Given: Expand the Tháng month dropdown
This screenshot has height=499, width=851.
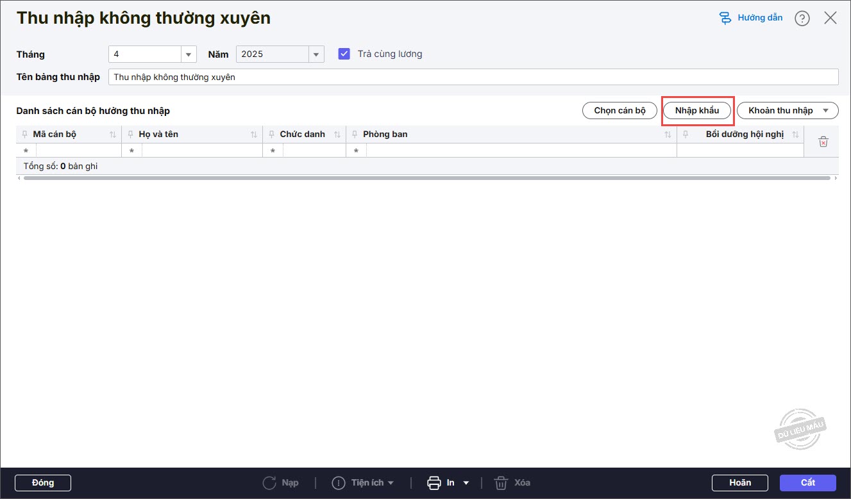Looking at the screenshot, I should click(189, 54).
